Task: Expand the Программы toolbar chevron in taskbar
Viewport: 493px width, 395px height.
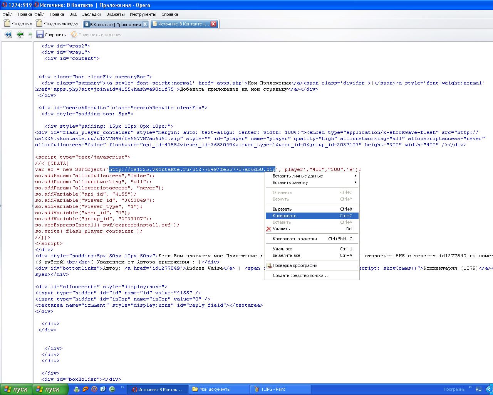Action: [470, 387]
